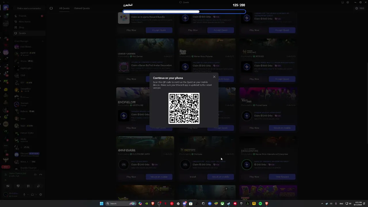Open more options on Dragonfire quest card
This screenshot has width=368, height=207.
pyautogui.click(x=294, y=140)
